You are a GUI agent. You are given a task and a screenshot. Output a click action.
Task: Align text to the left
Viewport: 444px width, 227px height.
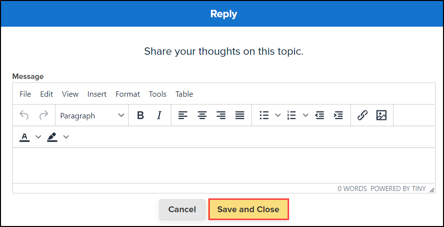(183, 115)
